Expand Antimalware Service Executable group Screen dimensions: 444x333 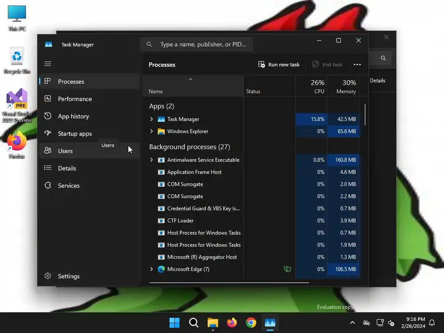[x=151, y=160]
